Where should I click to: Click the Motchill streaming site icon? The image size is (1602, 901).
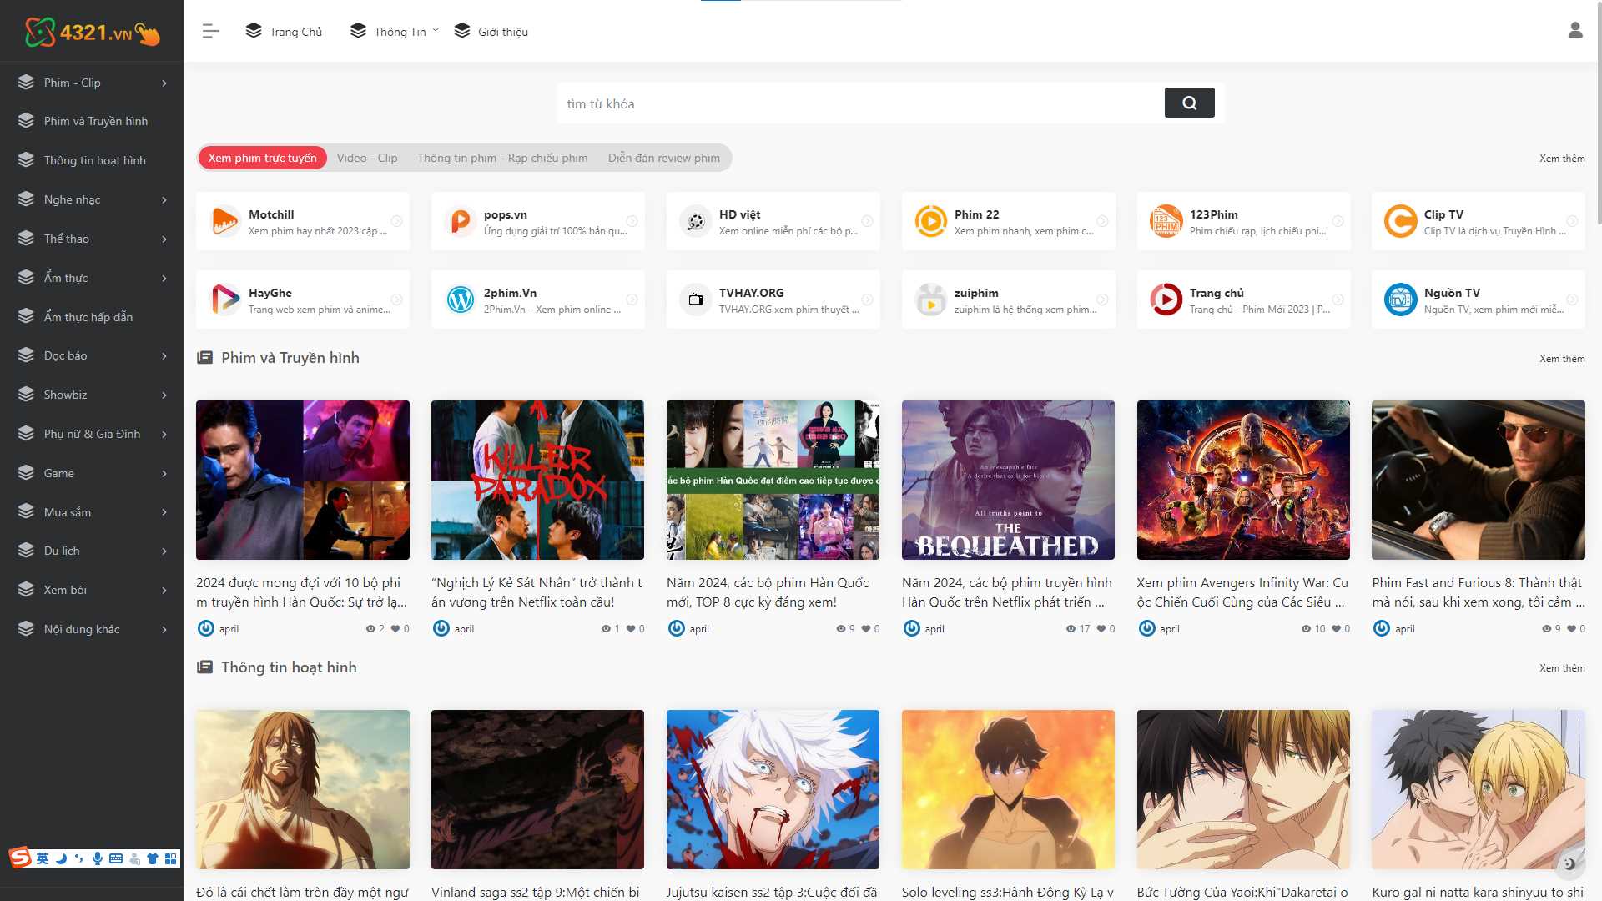pos(224,221)
